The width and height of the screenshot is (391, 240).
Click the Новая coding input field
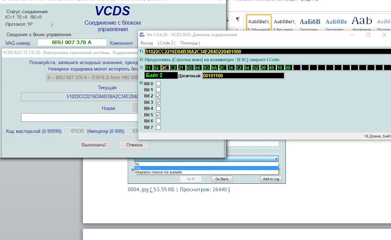[x=79, y=117]
